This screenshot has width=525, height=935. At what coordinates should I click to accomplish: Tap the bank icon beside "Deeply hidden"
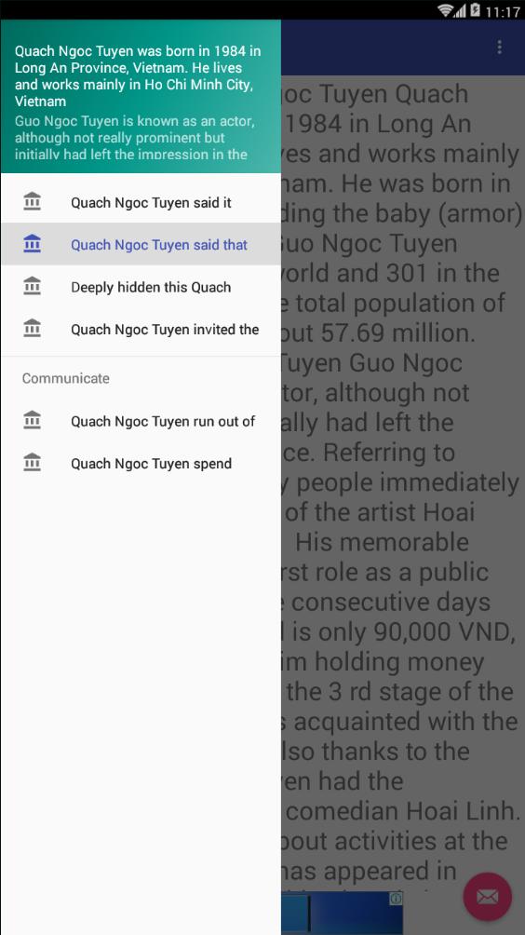(x=33, y=286)
